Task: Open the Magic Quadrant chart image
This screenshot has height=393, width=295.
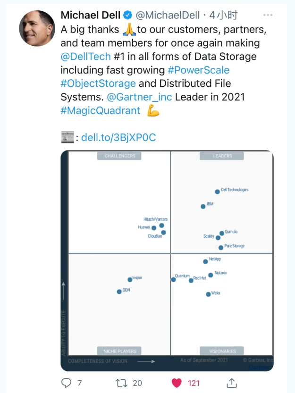Action: 167,260
